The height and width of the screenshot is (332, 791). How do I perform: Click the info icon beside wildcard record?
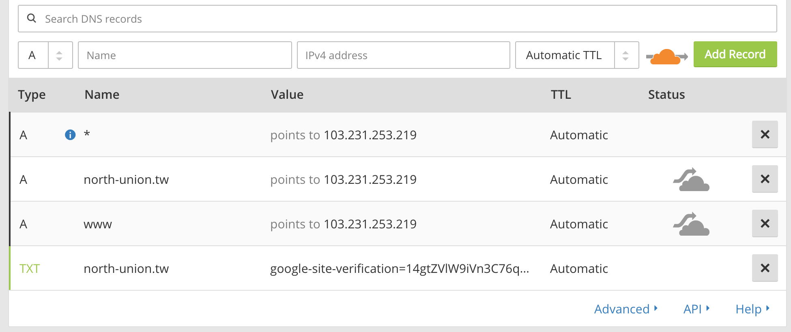pyautogui.click(x=70, y=135)
